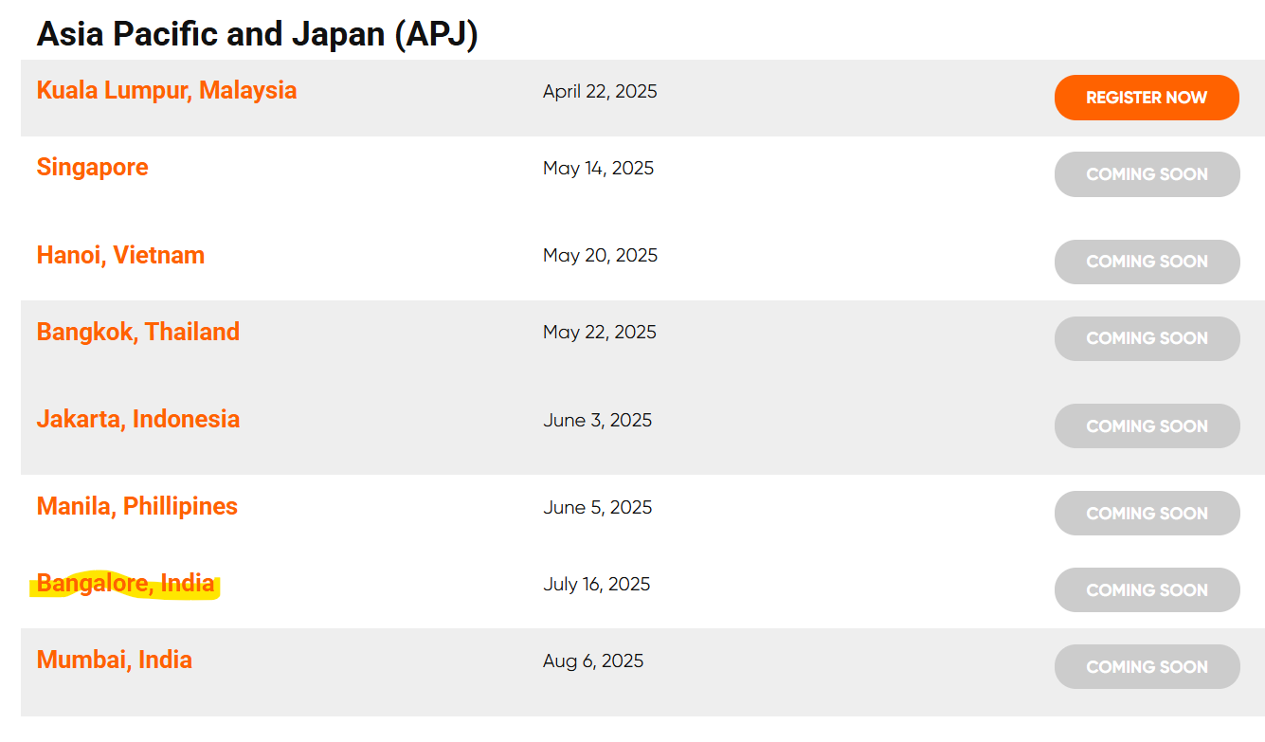The width and height of the screenshot is (1265, 742).
Task: Click the Coming Soon button for Bangkok
Action: click(x=1147, y=338)
